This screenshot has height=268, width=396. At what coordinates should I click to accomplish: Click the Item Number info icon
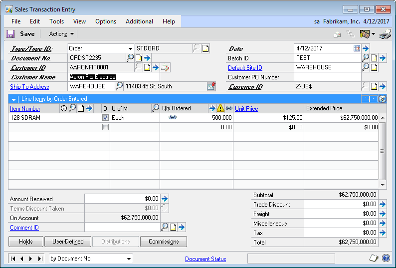point(64,108)
